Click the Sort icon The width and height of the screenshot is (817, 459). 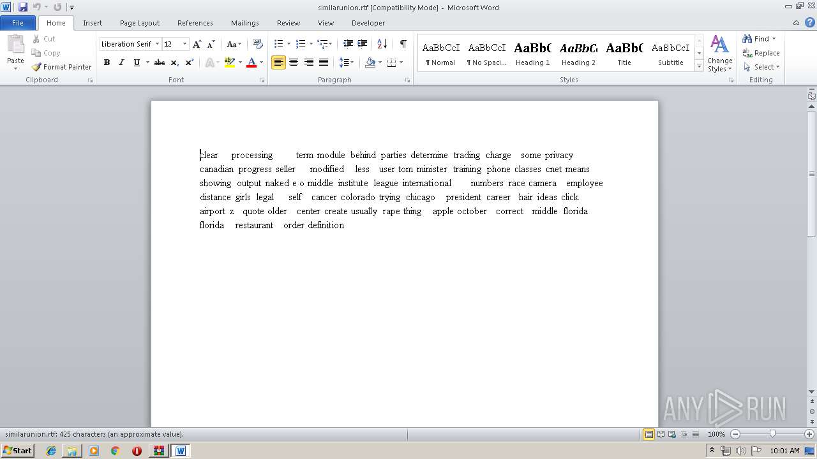(x=382, y=44)
